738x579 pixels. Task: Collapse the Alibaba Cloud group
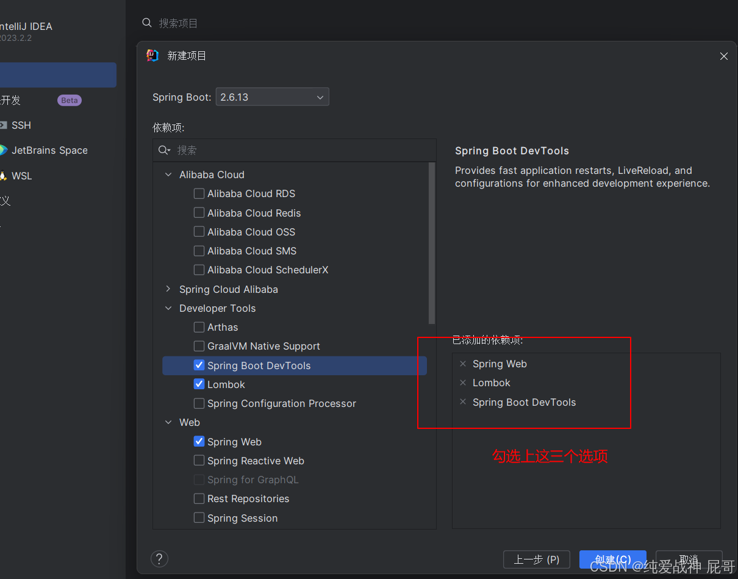(168, 174)
